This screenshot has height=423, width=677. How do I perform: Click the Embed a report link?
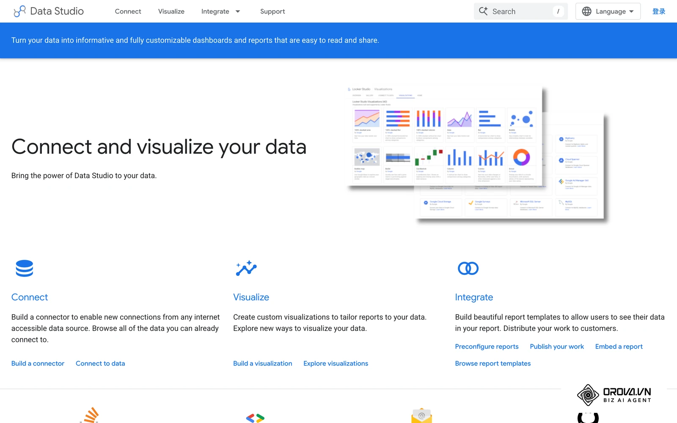point(619,346)
